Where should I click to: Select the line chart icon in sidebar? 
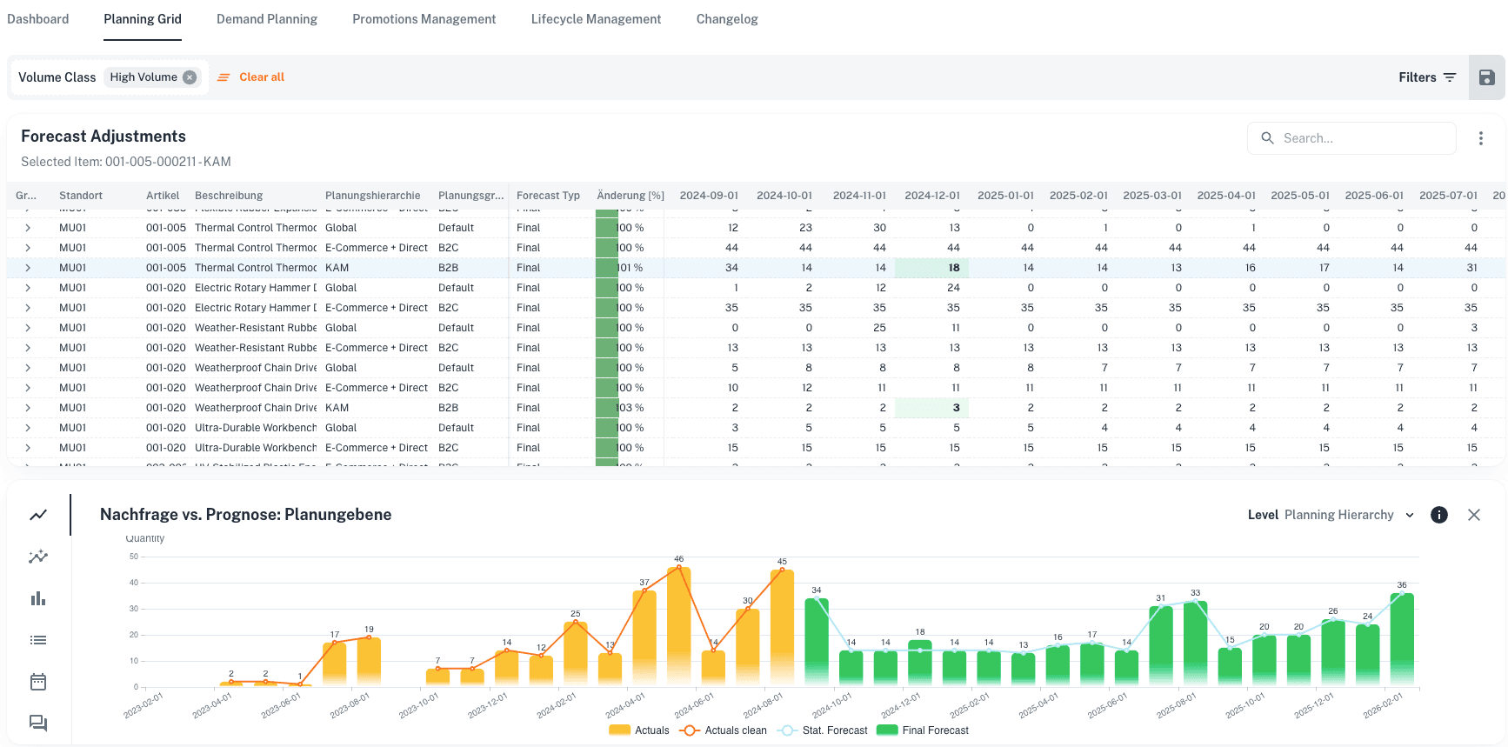[x=38, y=515]
